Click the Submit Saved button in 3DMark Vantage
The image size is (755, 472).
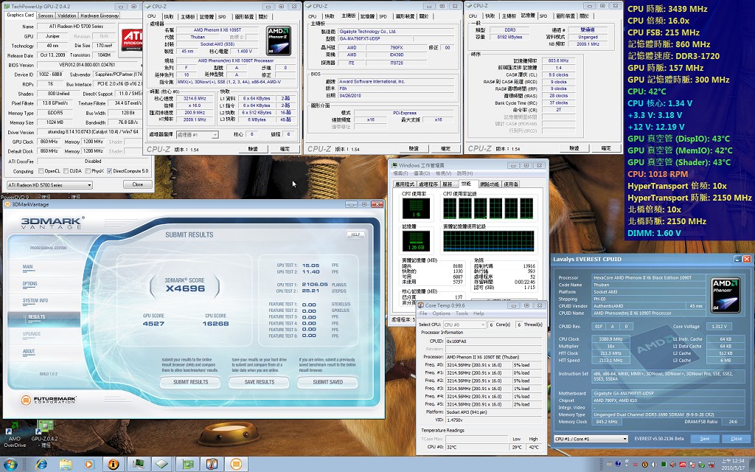point(328,383)
